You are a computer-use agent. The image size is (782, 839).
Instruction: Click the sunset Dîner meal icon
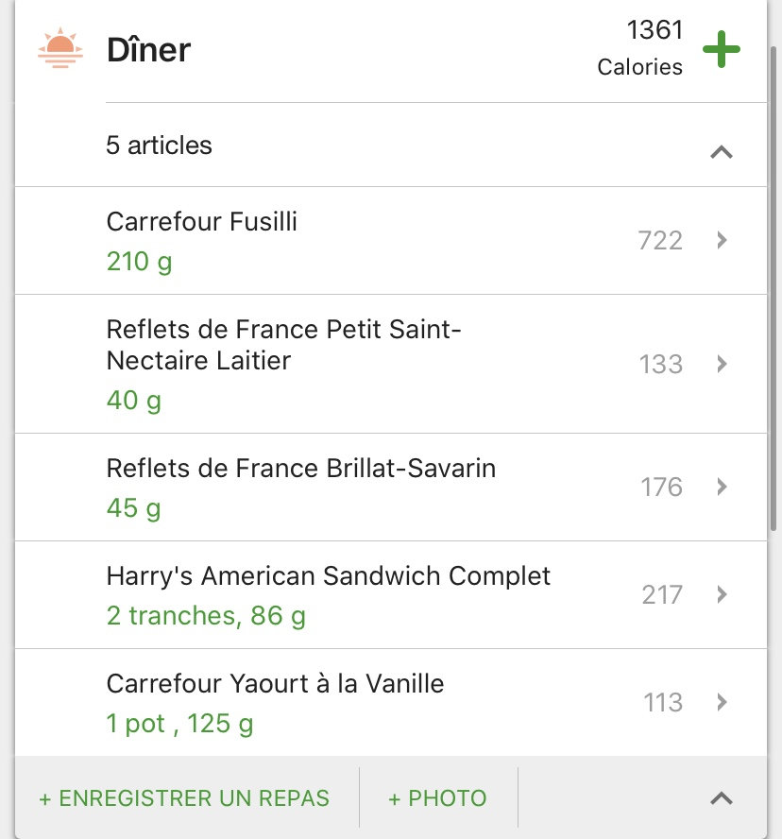tap(60, 48)
